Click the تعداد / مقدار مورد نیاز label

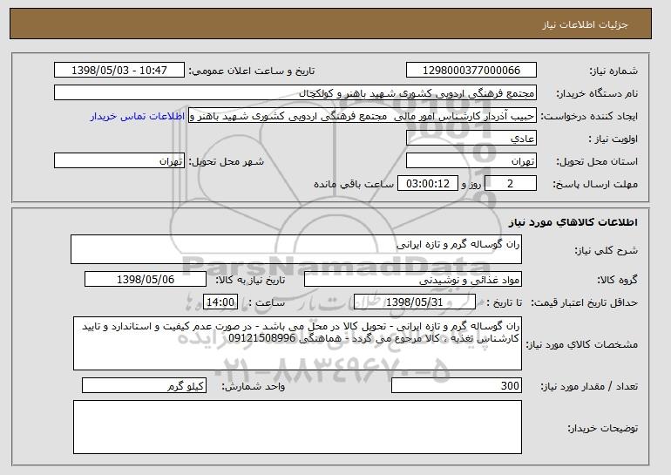click(x=589, y=386)
